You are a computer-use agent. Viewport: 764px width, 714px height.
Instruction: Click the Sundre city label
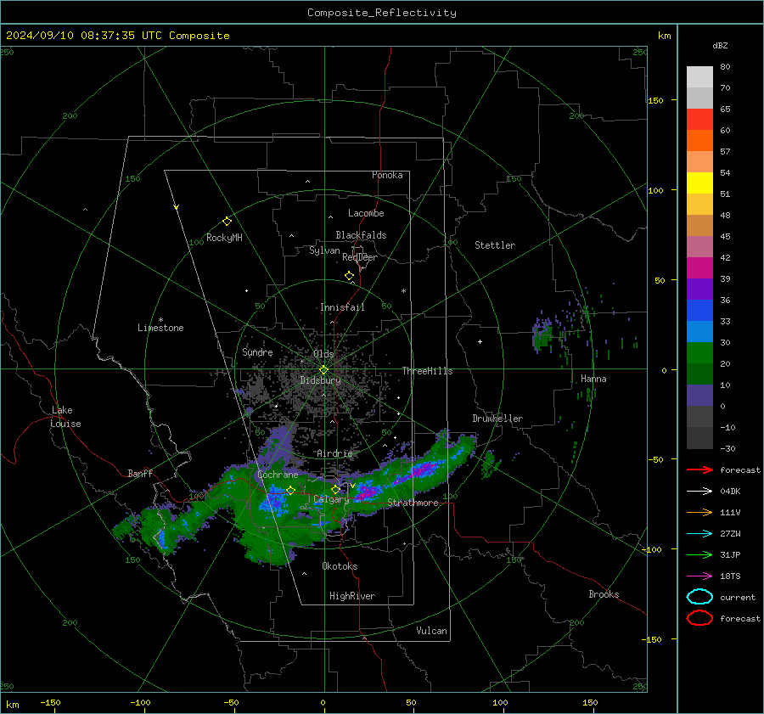coord(257,351)
